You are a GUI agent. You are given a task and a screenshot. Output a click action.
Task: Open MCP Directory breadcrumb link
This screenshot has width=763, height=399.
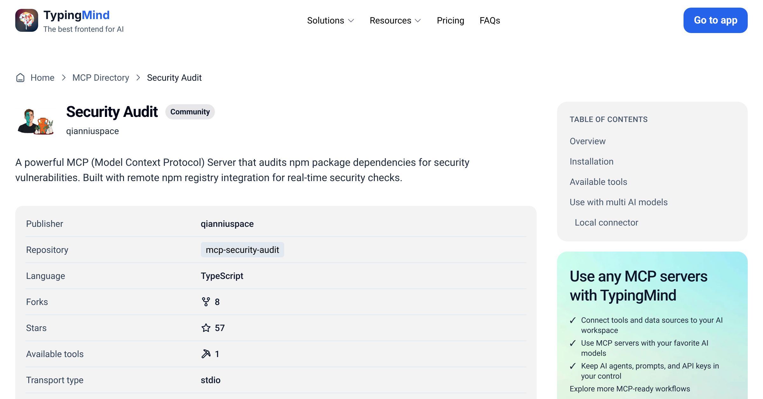[x=100, y=78]
